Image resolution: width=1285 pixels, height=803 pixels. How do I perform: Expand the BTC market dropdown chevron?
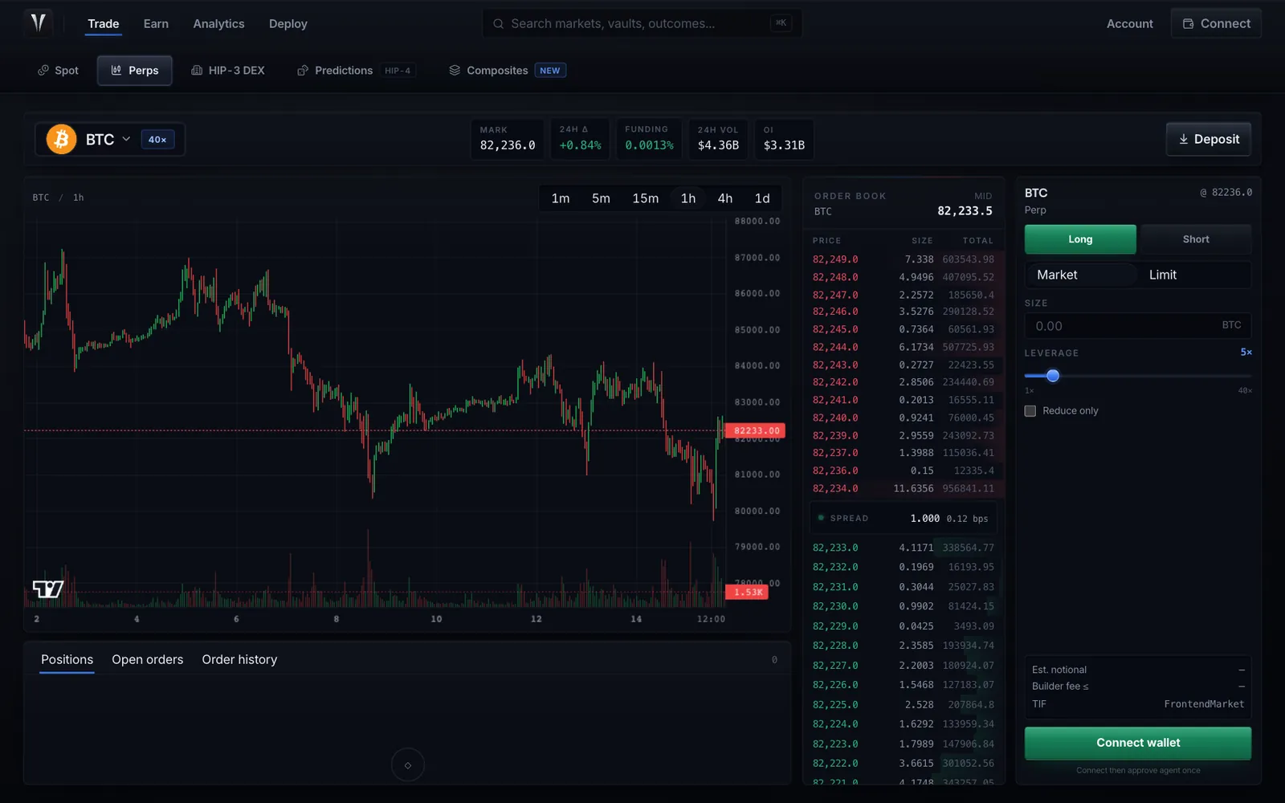(126, 139)
